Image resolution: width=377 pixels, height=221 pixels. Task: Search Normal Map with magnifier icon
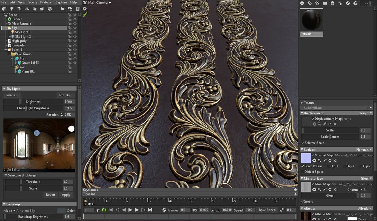pyautogui.click(x=319, y=161)
